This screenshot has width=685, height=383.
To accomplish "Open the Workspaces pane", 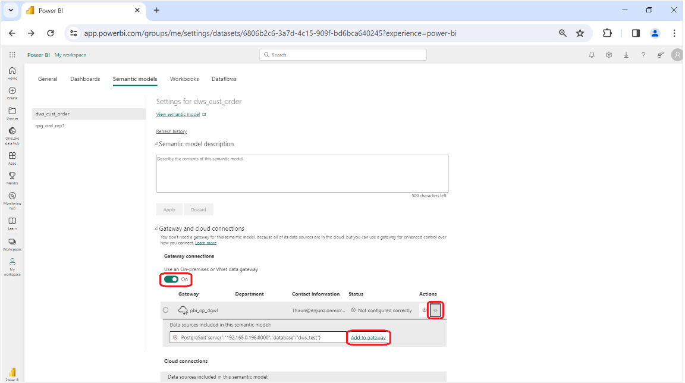I will 12,244.
